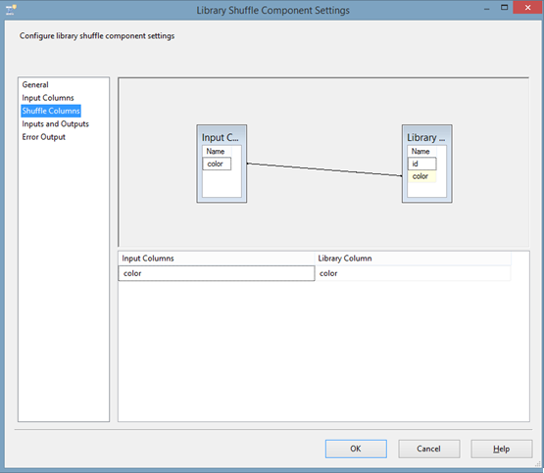Select color in the Input Columns box

pos(217,164)
